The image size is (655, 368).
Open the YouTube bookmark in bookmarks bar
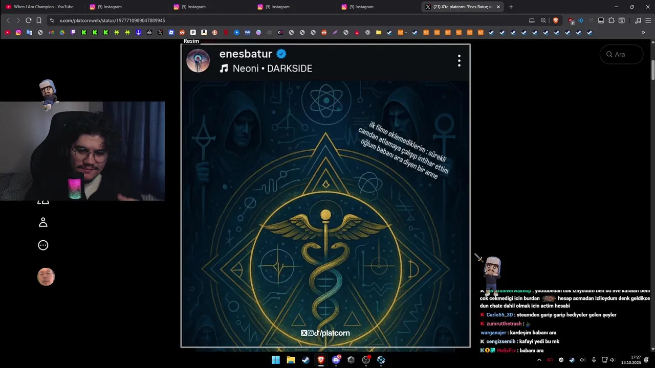click(7, 32)
